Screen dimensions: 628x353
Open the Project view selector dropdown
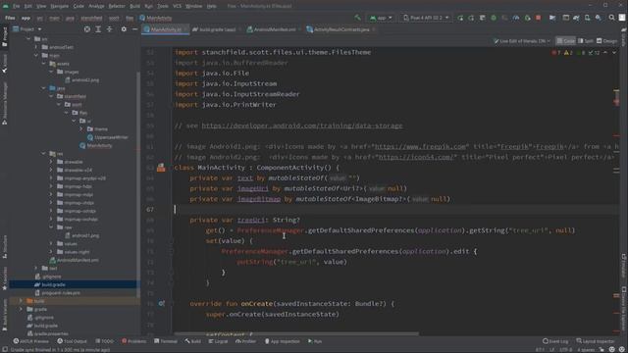(27, 29)
